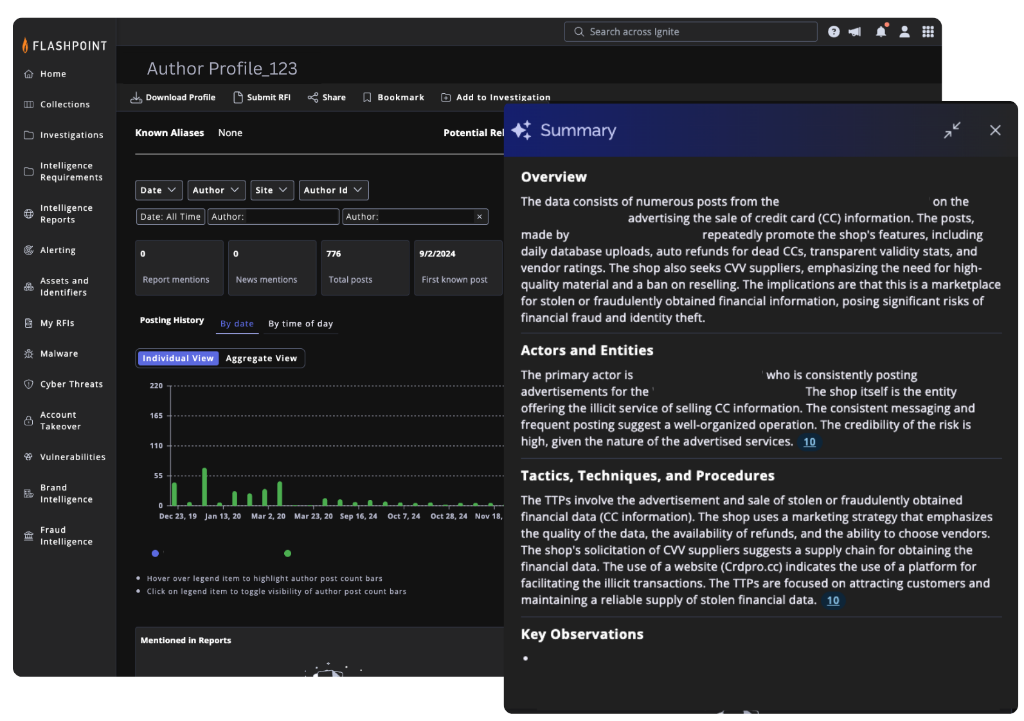The image size is (1024, 721).
Task: Expand the Date filter dropdown
Action: coord(158,190)
